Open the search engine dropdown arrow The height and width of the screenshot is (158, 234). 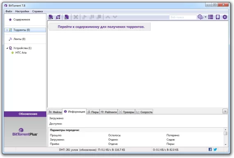coord(206,17)
